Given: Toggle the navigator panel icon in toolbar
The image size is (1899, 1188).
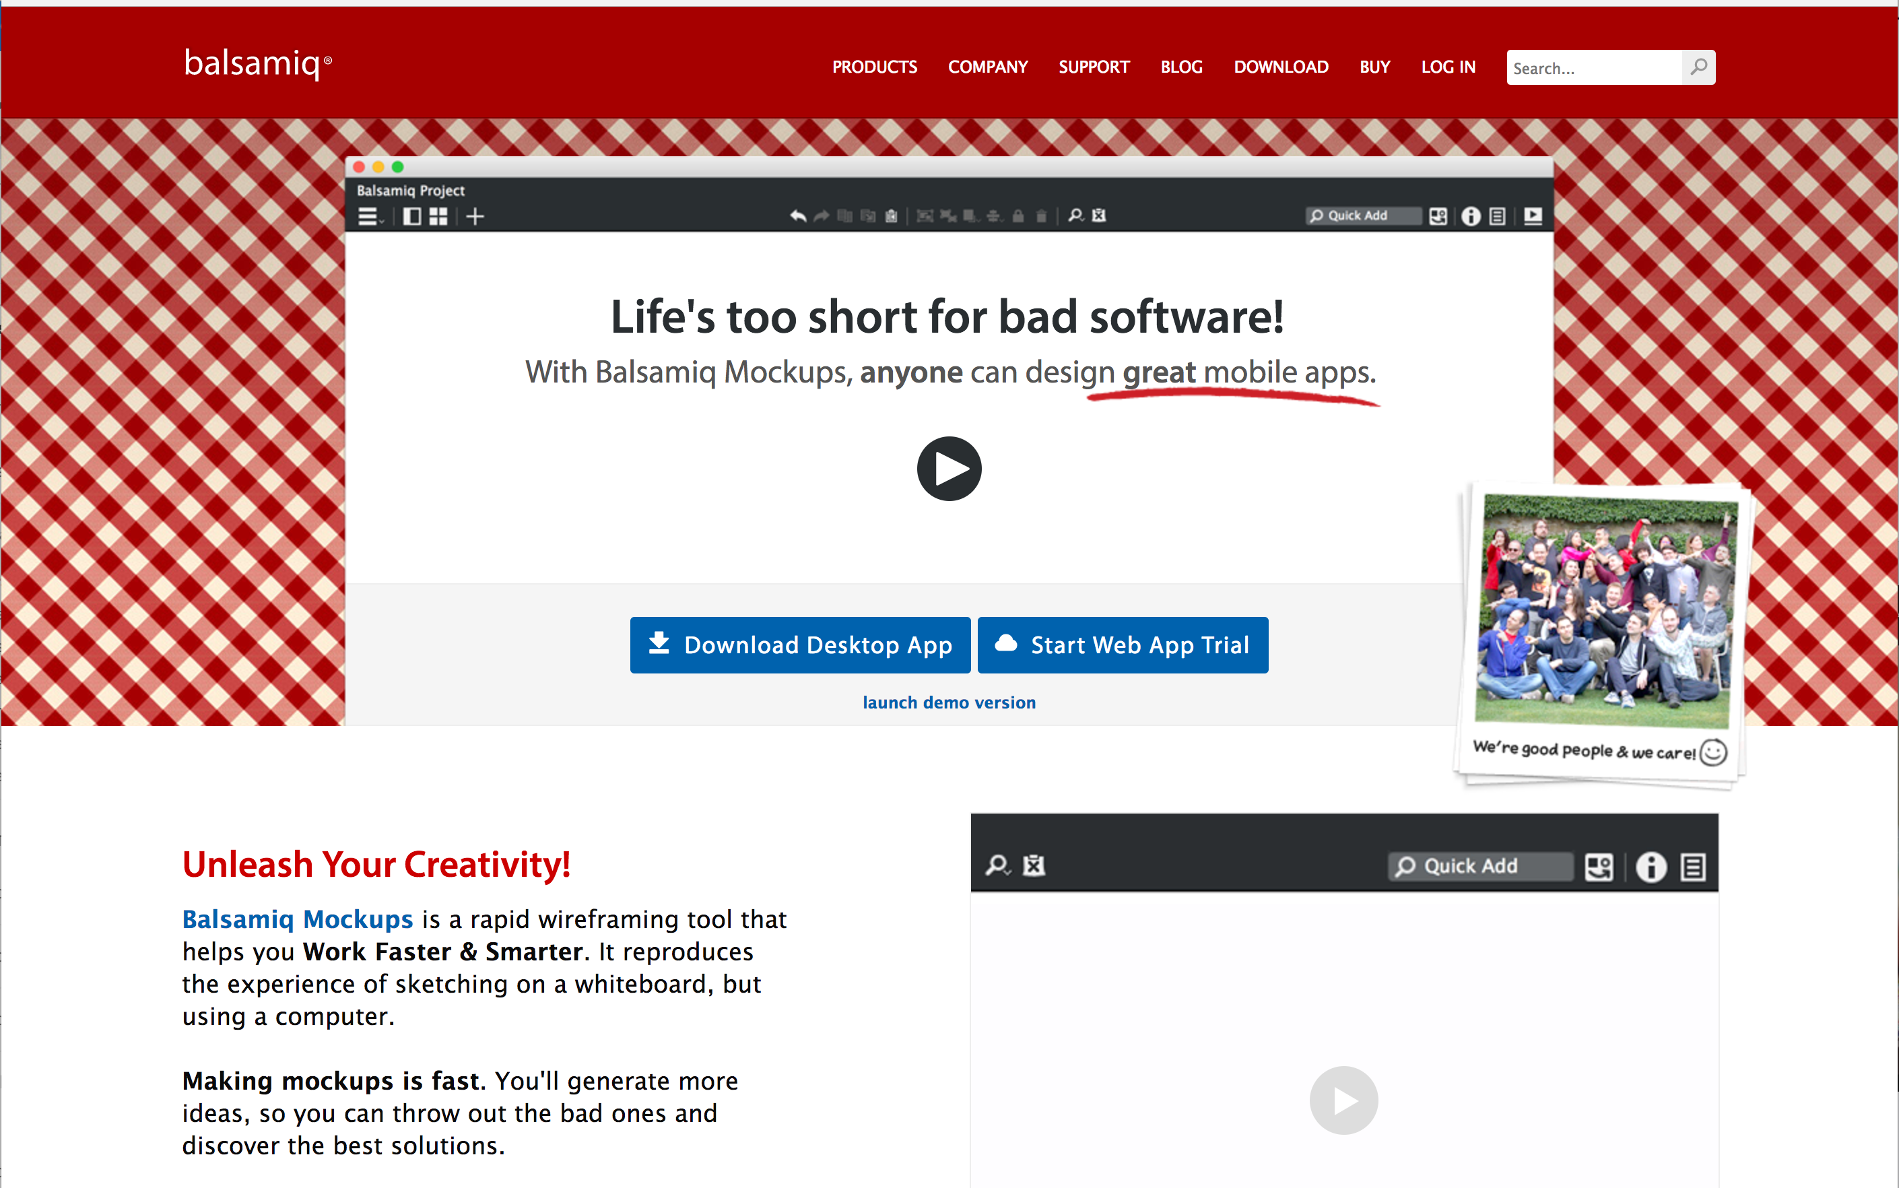Looking at the screenshot, I should tap(411, 217).
